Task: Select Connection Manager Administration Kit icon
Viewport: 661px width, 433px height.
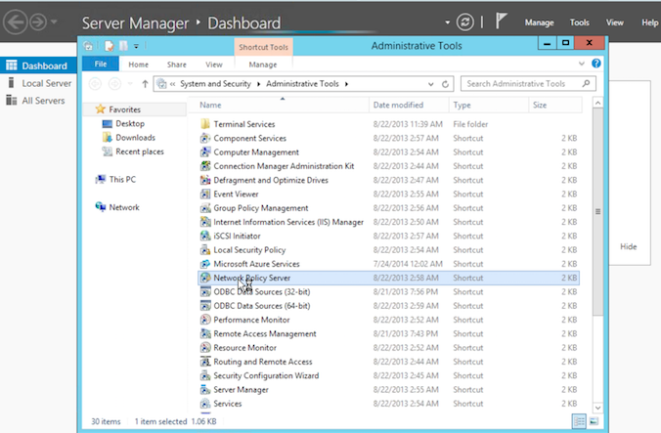Action: point(205,165)
